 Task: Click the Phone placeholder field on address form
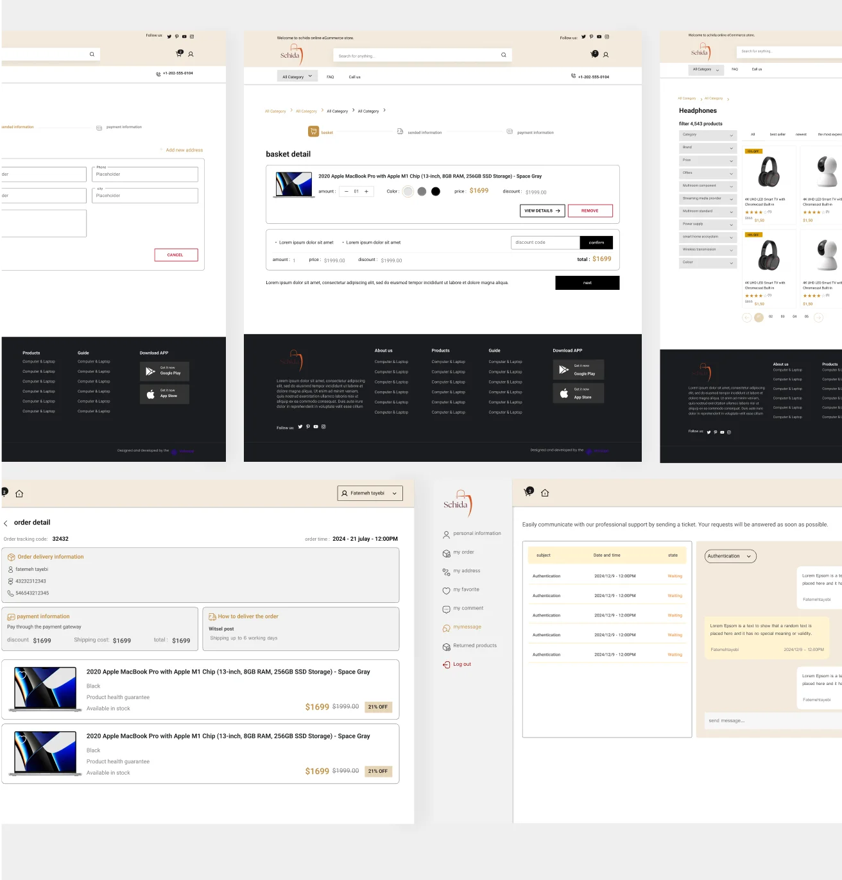(x=145, y=174)
